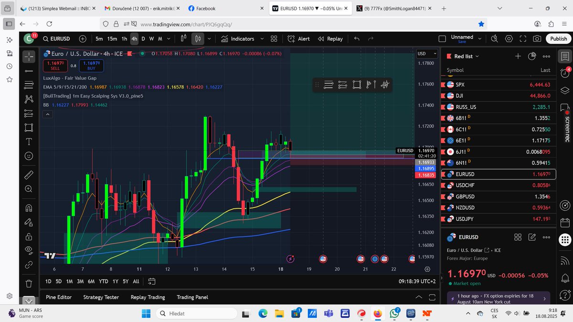Hide all drawings with eye icon
This screenshot has width=573, height=322.
pyautogui.click(x=29, y=250)
